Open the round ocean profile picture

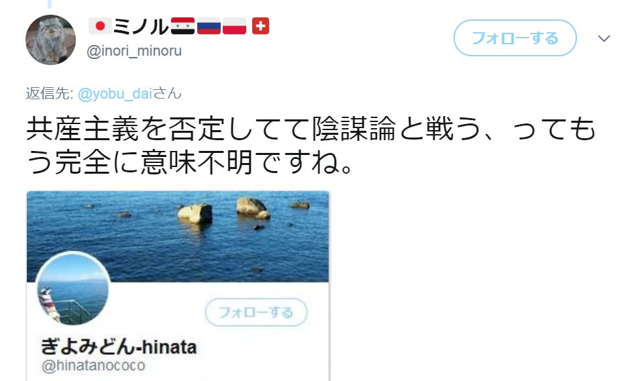tap(73, 288)
